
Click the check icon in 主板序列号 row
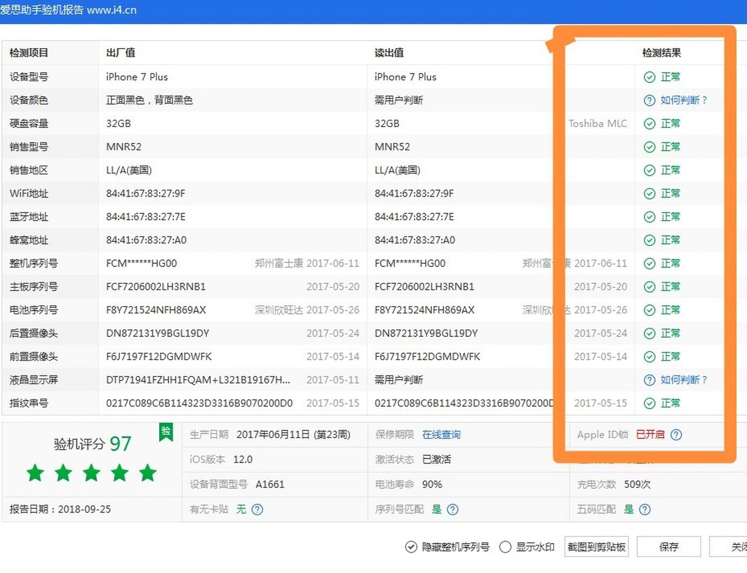click(649, 286)
